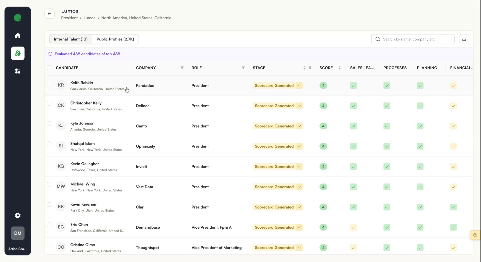Click the Stage column sort arrows

click(x=304, y=68)
